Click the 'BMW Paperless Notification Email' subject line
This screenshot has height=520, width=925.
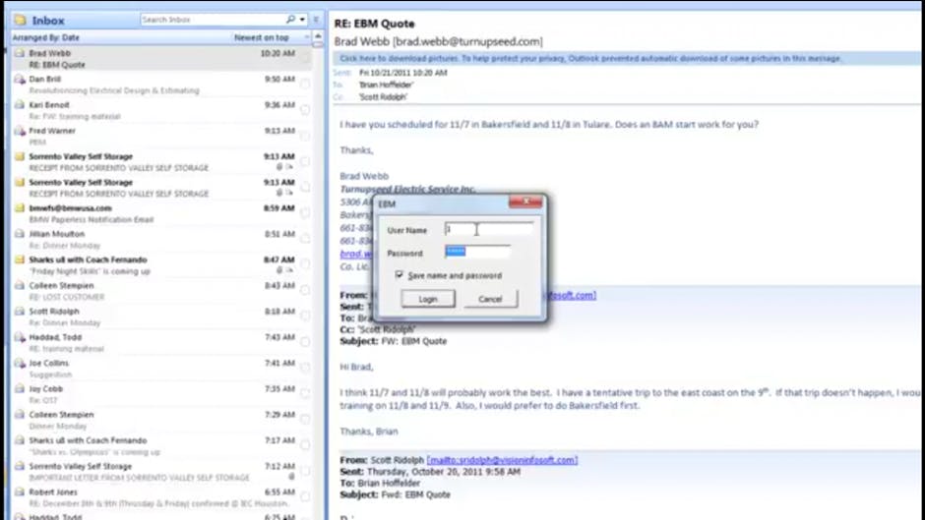91,220
